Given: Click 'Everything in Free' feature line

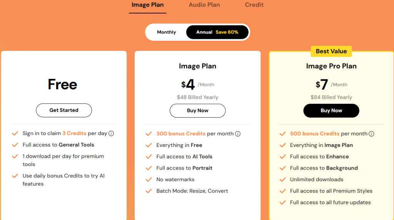Looking at the screenshot, I should pyautogui.click(x=179, y=145).
